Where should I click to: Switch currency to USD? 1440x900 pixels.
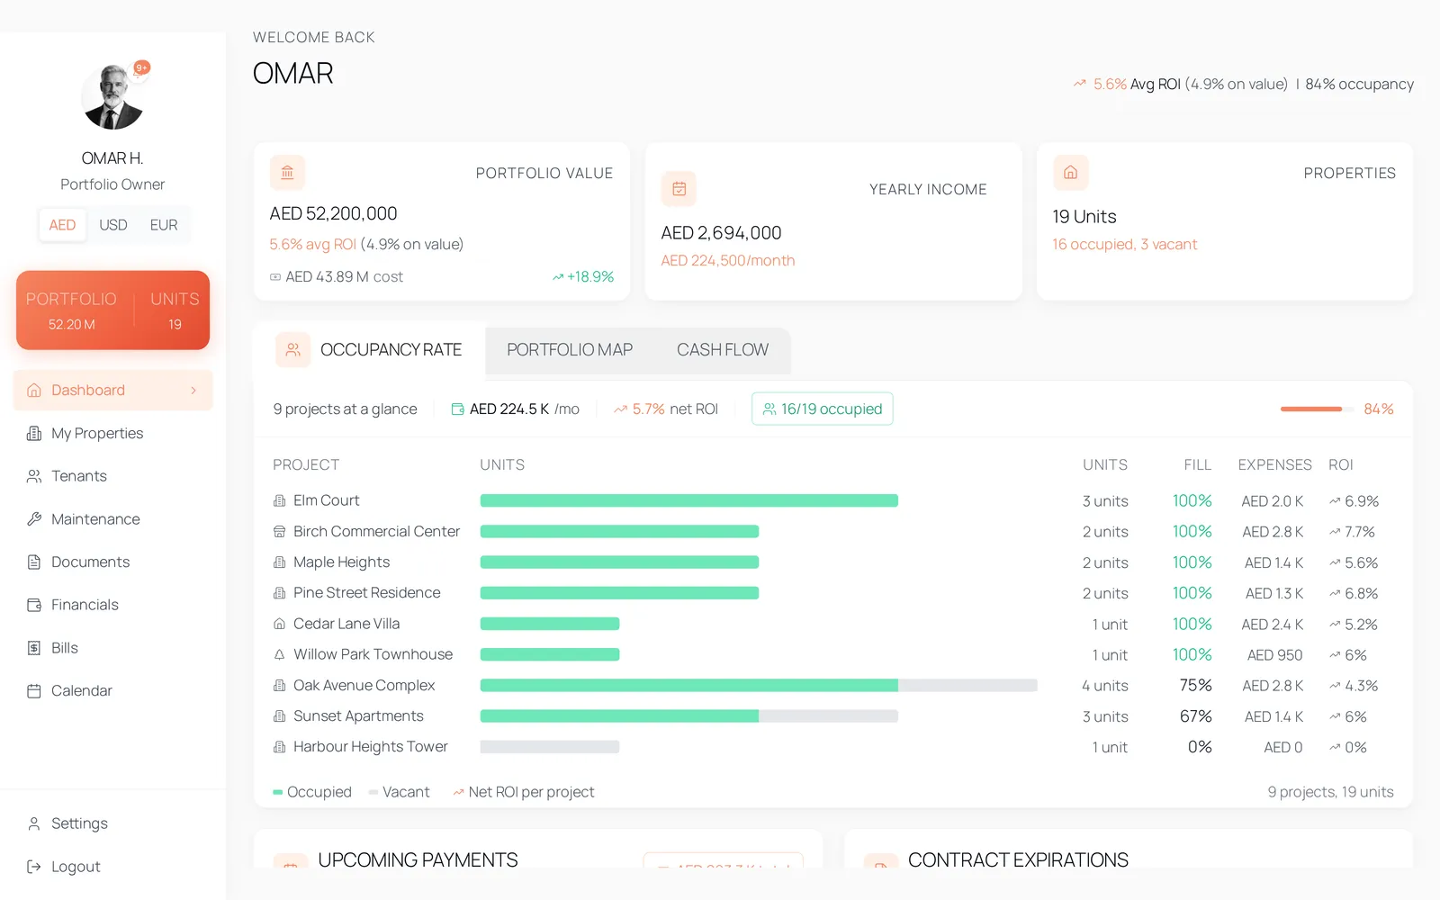click(113, 225)
